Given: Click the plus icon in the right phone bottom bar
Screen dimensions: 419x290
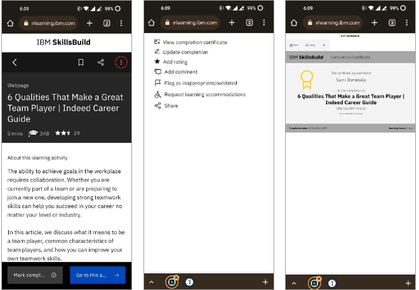Looking at the screenshot, I should pos(408,283).
